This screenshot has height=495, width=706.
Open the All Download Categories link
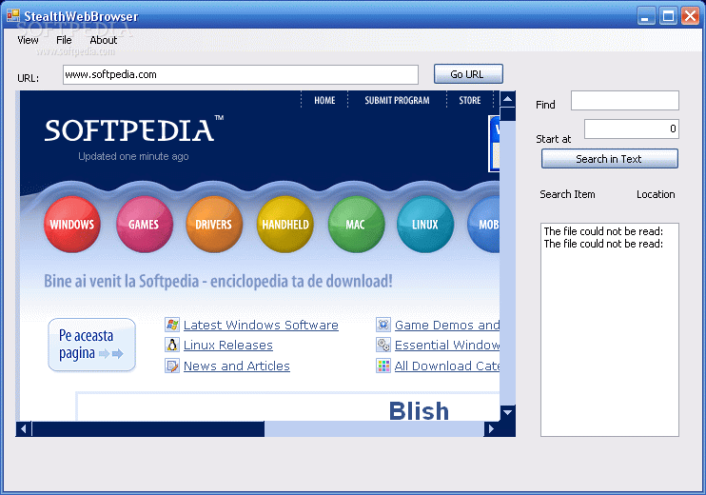coord(447,366)
